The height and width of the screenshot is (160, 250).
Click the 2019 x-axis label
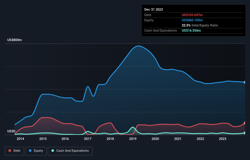[133, 139]
